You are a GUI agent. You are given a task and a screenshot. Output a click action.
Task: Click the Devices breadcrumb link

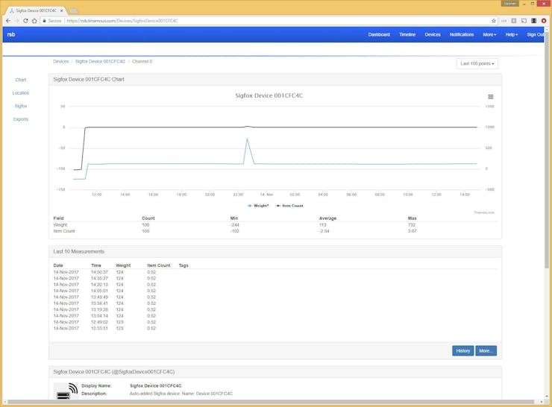(60, 61)
